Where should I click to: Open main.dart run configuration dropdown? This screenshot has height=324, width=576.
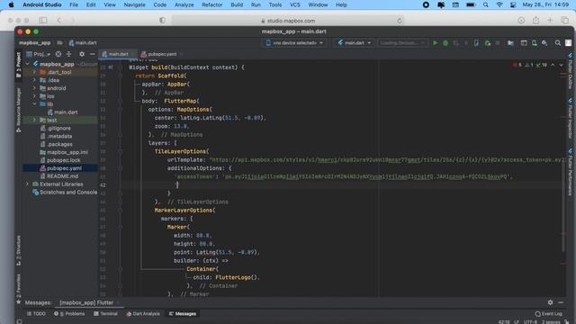coord(354,43)
